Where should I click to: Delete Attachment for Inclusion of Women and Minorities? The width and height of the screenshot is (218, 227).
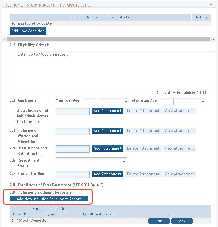point(143,131)
